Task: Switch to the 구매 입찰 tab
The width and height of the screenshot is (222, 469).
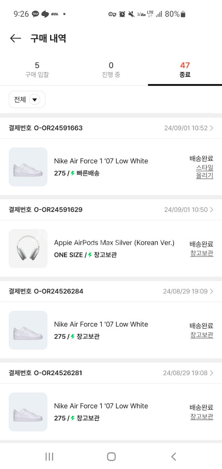Action: pos(37,70)
